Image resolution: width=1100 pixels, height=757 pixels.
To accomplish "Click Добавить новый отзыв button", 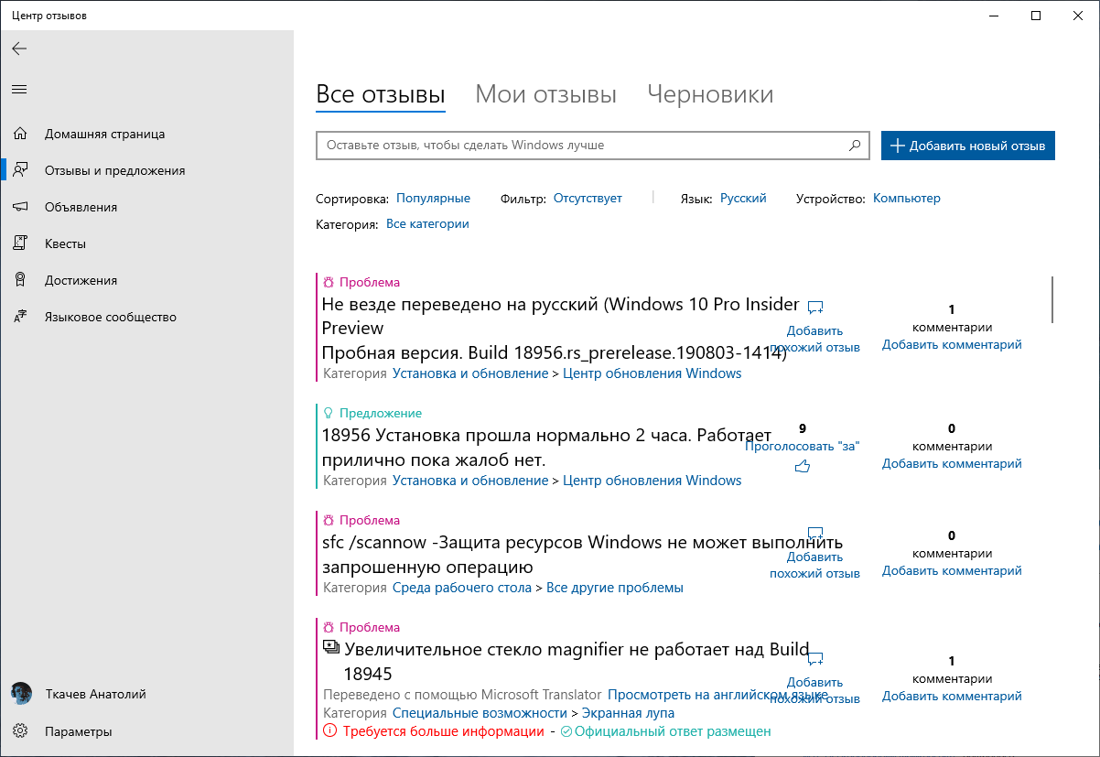I will 967,146.
